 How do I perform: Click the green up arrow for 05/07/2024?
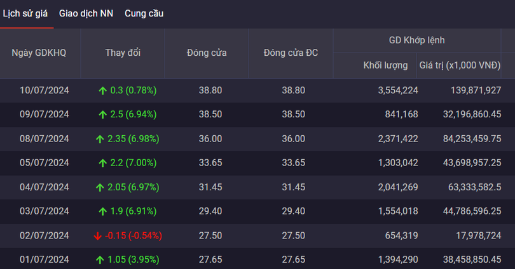point(102,163)
